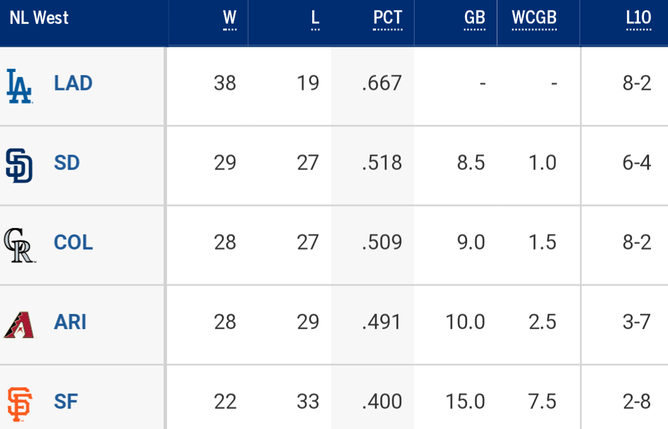
Task: Select the Dodgers .667 percentage cell
Action: coord(382,83)
